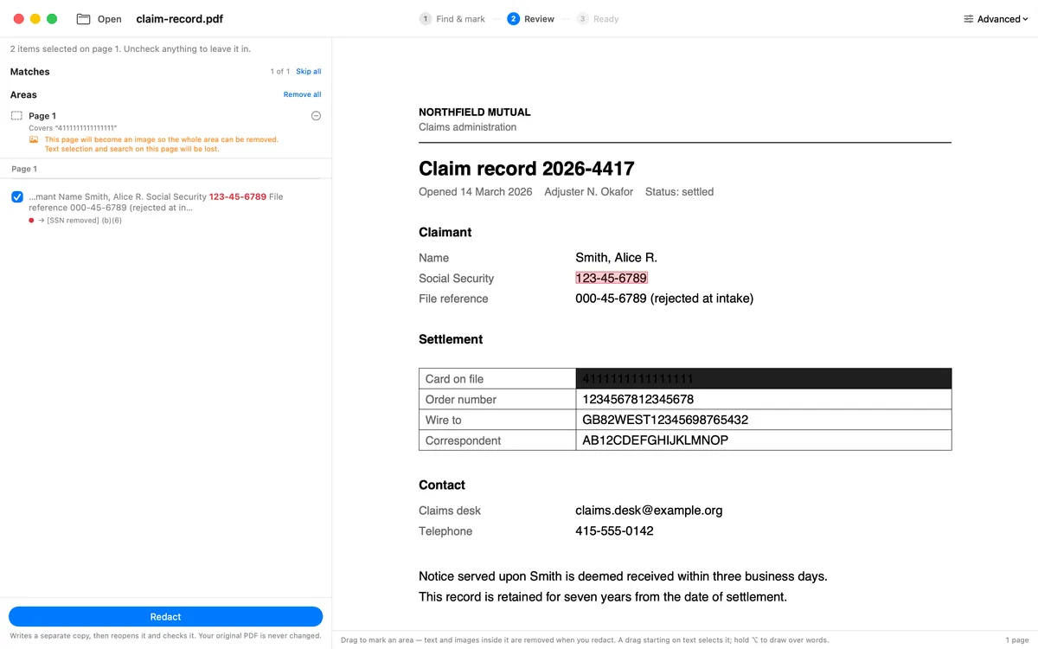Click the "Matches" section heading
The image size is (1038, 649).
[30, 72]
